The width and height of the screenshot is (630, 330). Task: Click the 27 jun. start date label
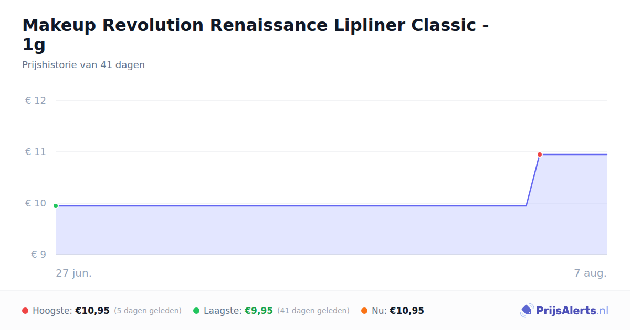(74, 273)
